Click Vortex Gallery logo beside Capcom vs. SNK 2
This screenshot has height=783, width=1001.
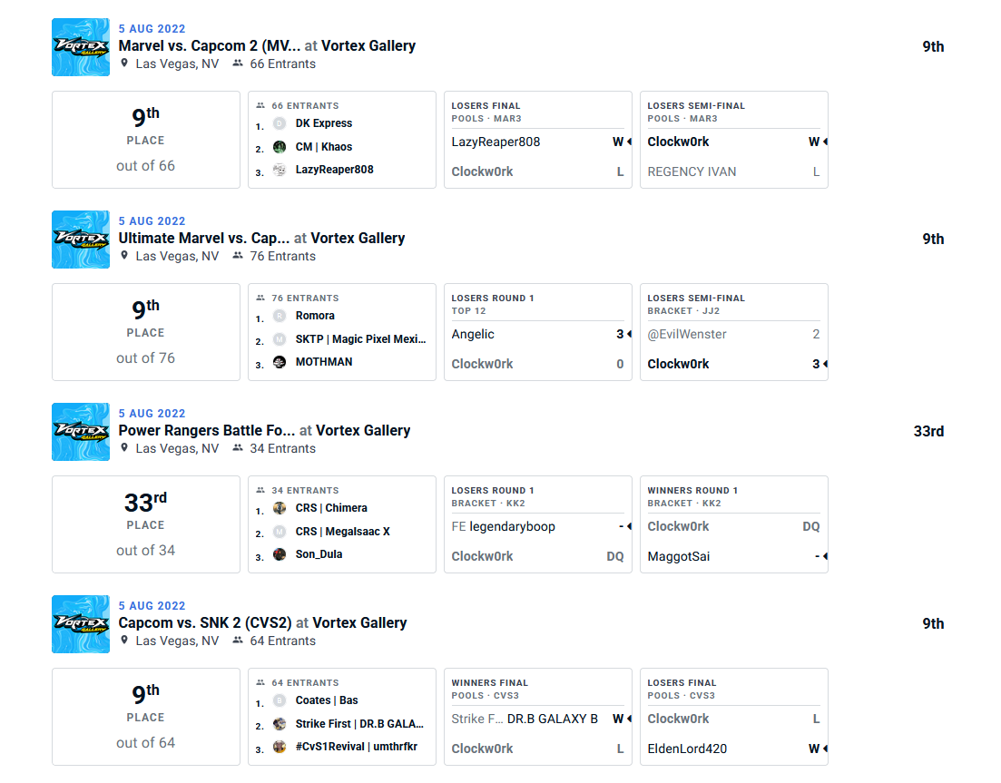point(81,624)
